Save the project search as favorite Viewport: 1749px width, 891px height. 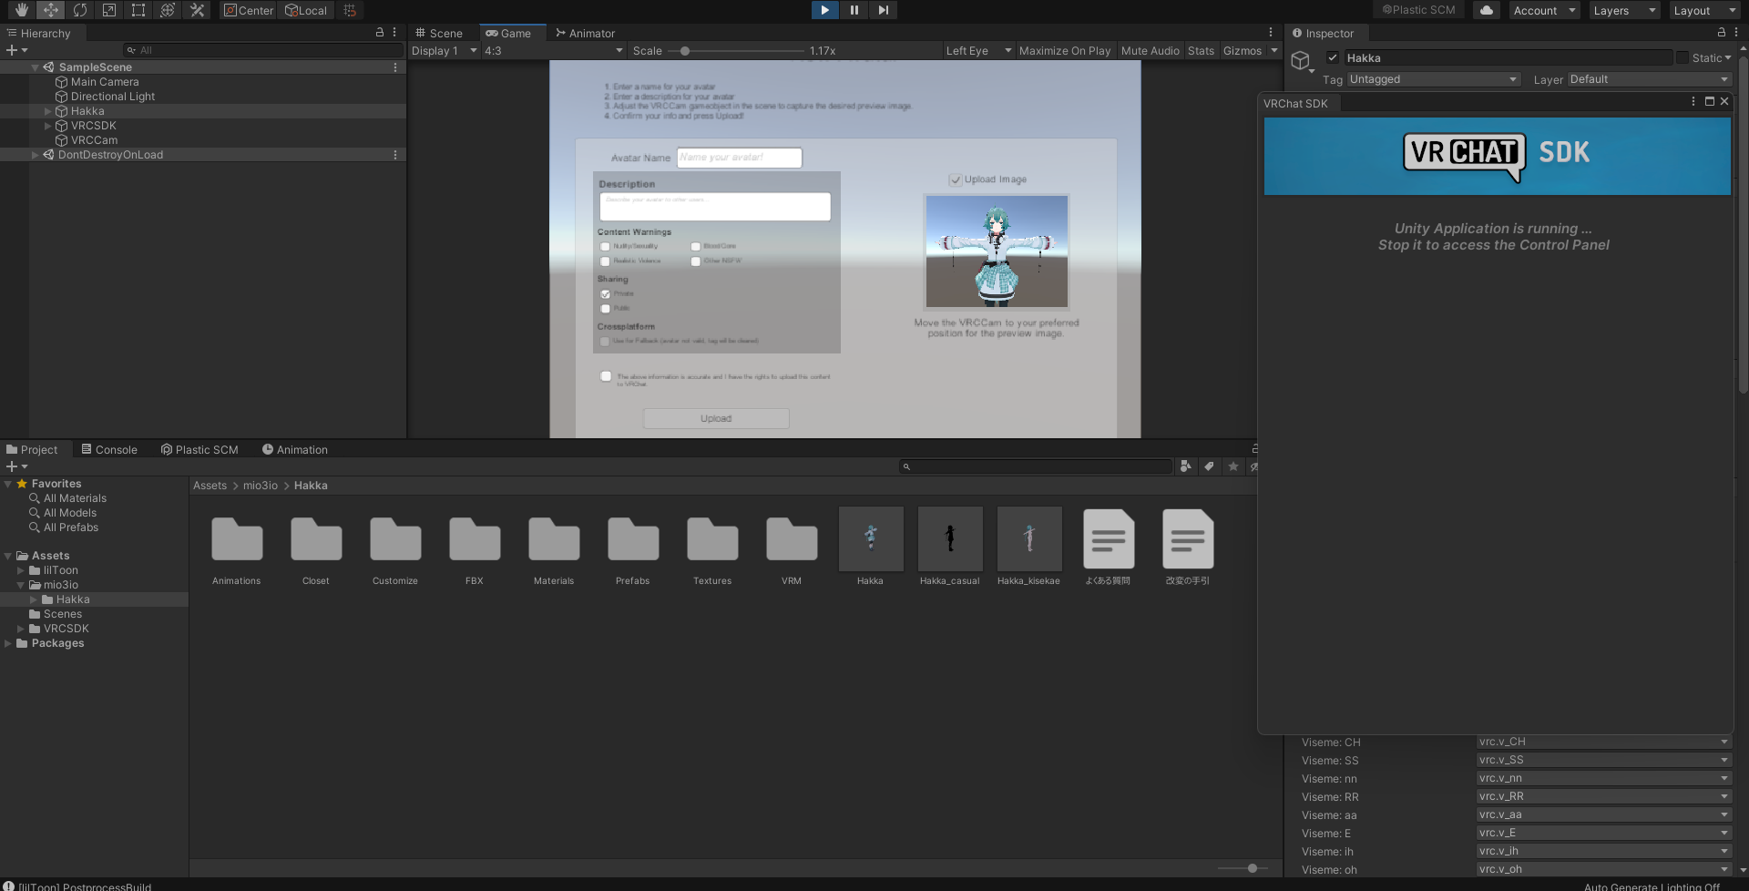(1233, 466)
